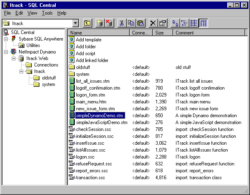Collapse the Itrack folder tree node
The height and width of the screenshot is (195, 250).
(x=22, y=72)
